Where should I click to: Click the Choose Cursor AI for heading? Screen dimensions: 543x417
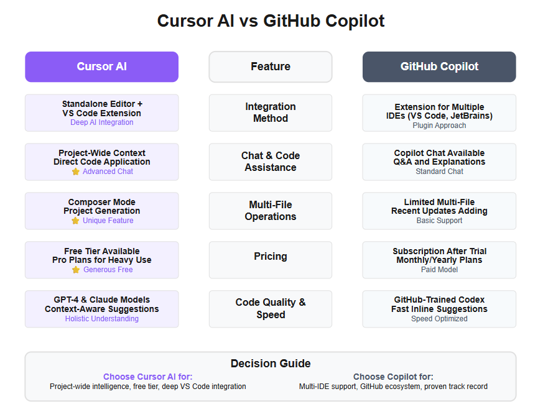[x=148, y=377]
